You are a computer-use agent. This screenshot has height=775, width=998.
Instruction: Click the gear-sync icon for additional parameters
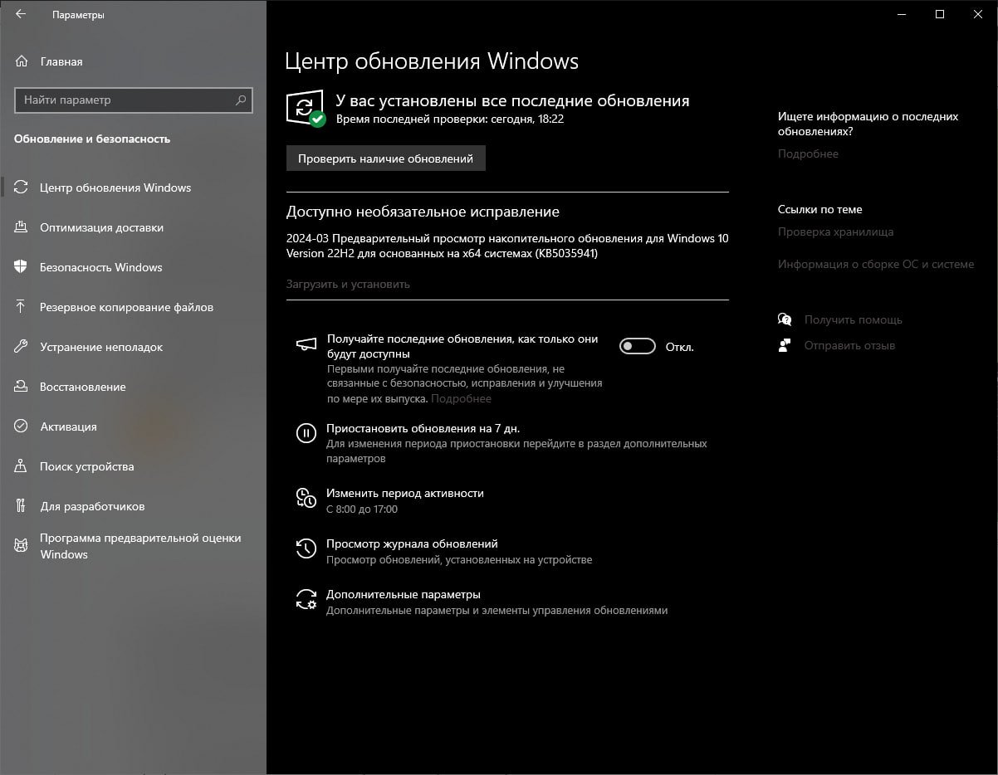[x=306, y=599]
